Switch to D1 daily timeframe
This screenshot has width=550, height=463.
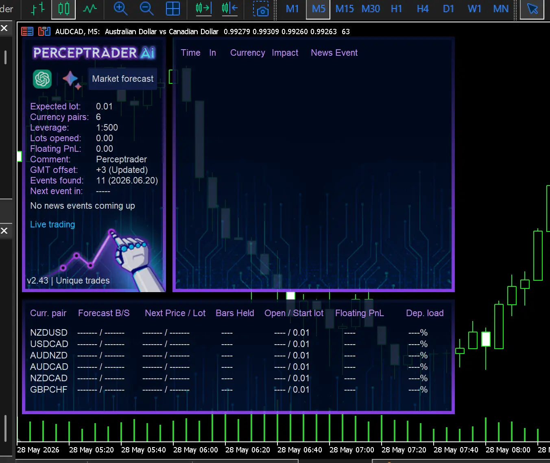coord(448,9)
